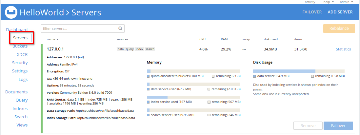Open Documents in the sidebar
Image resolution: width=360 pixels, height=135 pixels.
(16, 92)
